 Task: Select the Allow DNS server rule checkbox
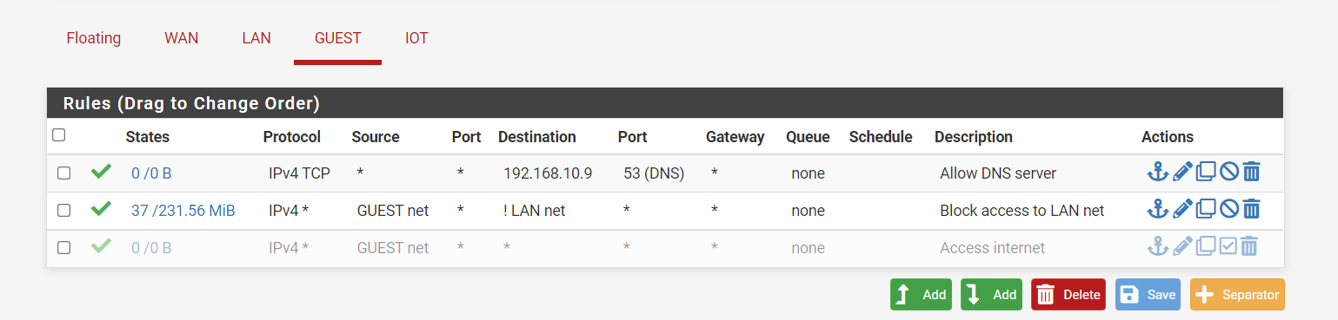pyautogui.click(x=63, y=173)
